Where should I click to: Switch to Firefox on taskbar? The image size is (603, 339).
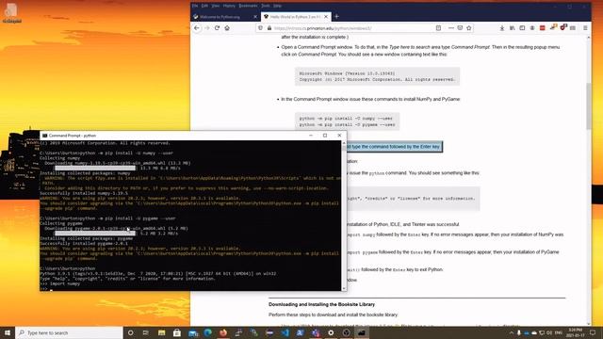tap(223, 332)
